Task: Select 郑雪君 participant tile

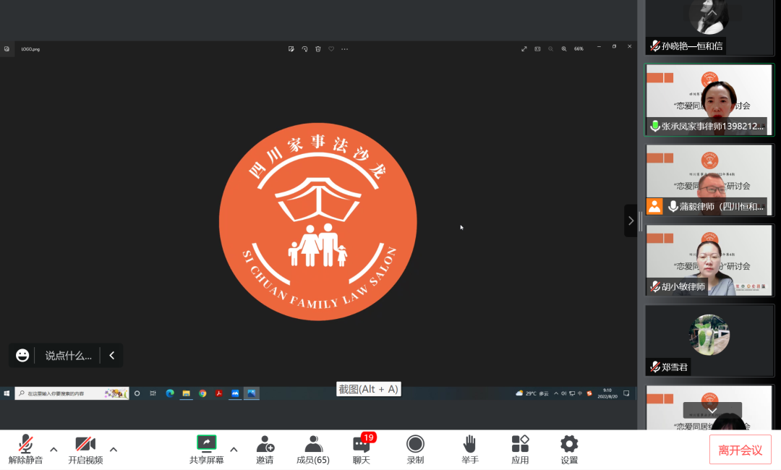Action: pos(709,340)
